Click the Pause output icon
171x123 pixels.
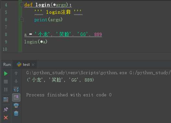click(6, 90)
